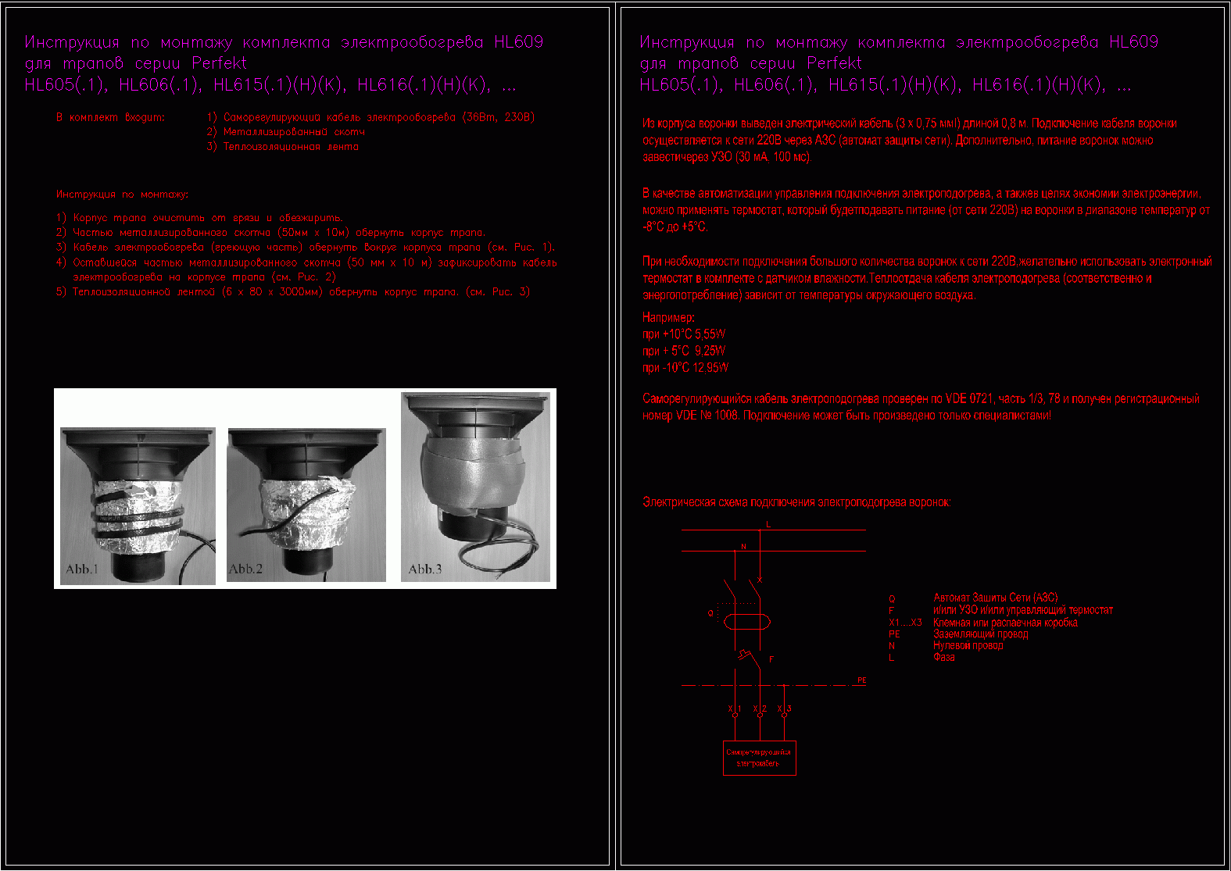
Task: Select the Abb.3 photo with thermal insulation
Action: 475,487
